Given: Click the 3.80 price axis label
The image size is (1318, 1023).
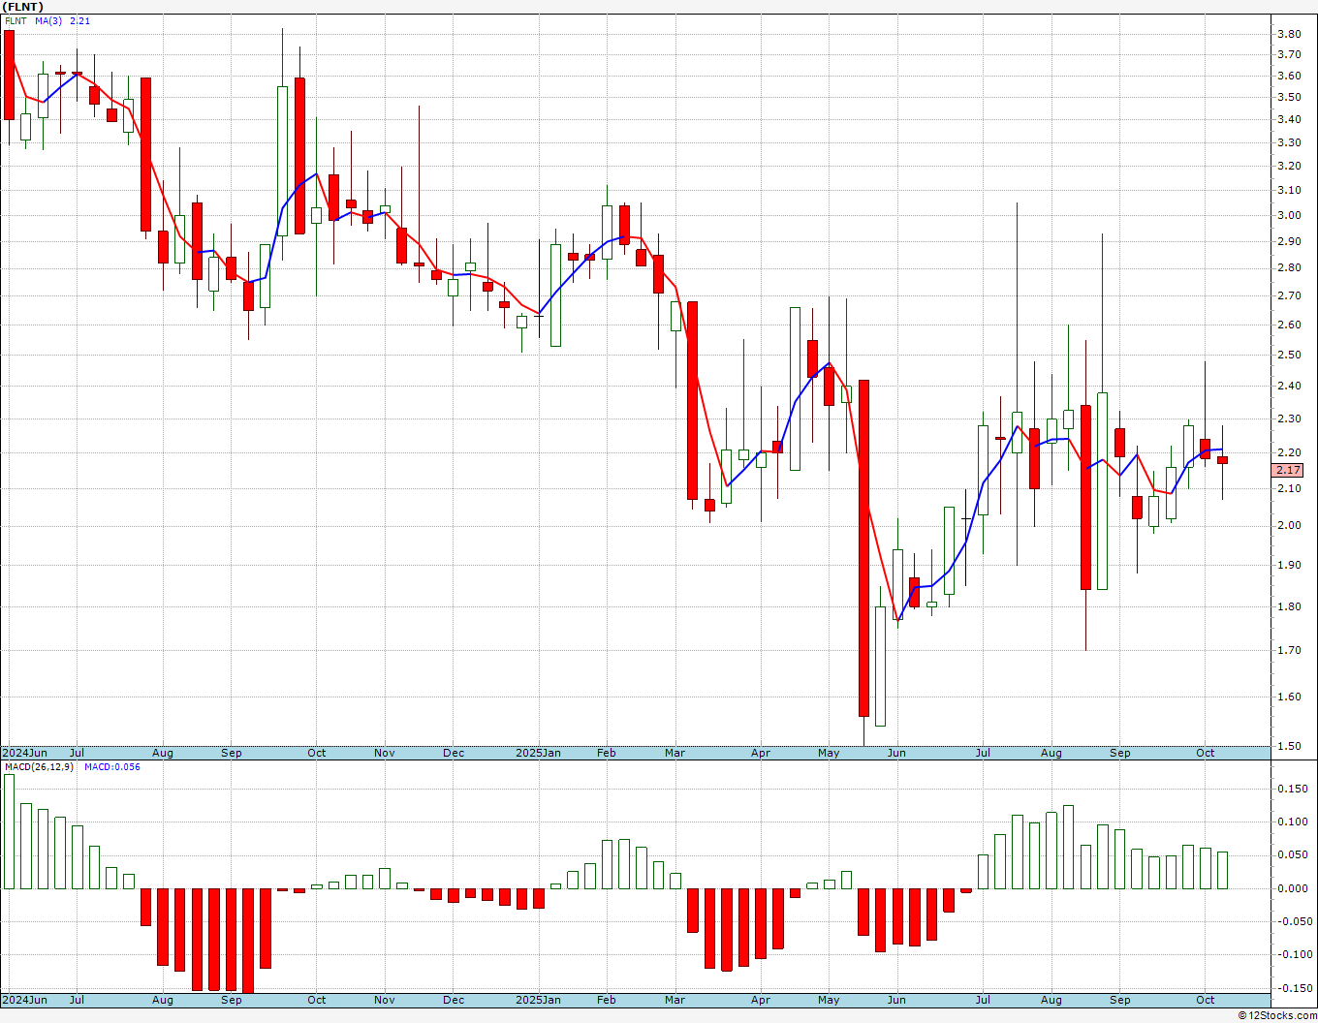Looking at the screenshot, I should [x=1289, y=34].
